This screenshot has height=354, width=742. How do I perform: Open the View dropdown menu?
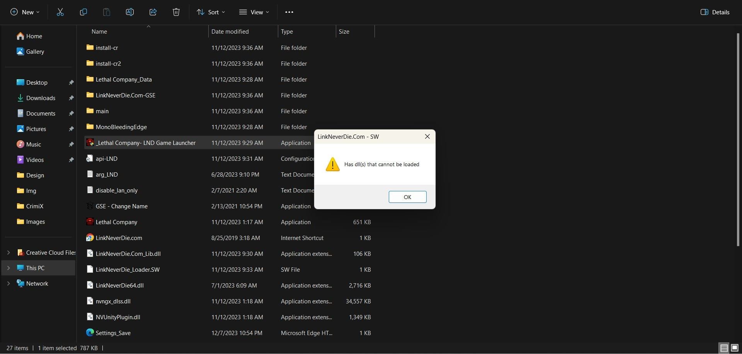254,12
